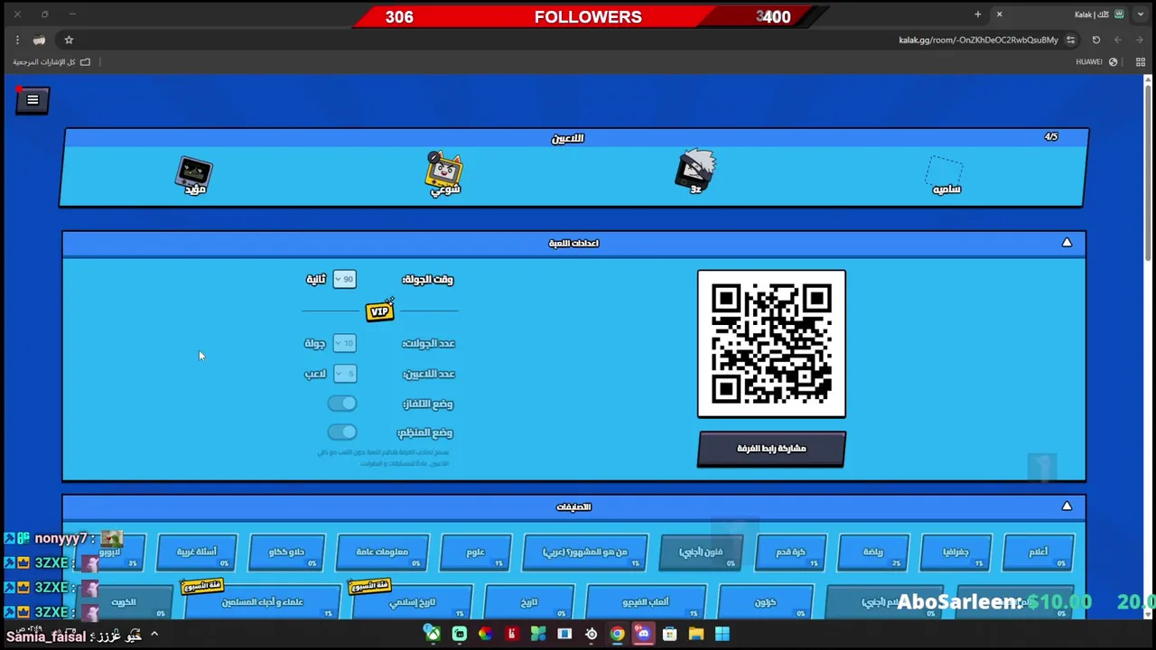Open the tab search dropdown arrow
The height and width of the screenshot is (650, 1156).
[x=1140, y=14]
